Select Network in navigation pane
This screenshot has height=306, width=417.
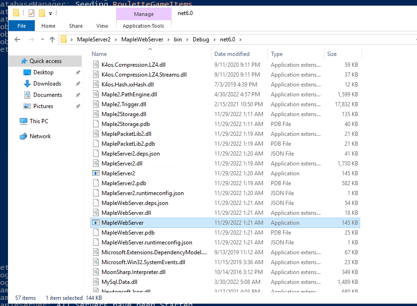[x=40, y=136]
